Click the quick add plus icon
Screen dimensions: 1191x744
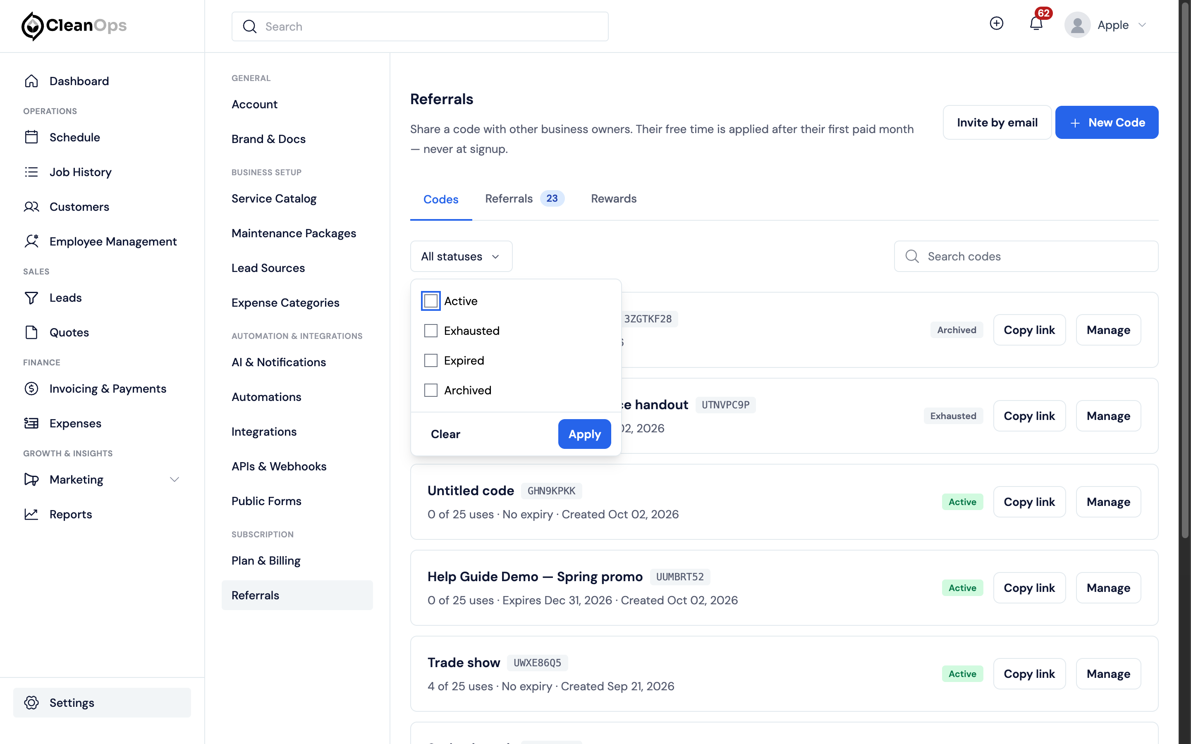[x=997, y=24]
